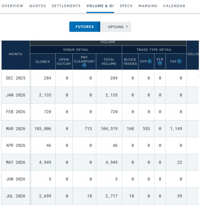Select the Futures button

point(85,27)
